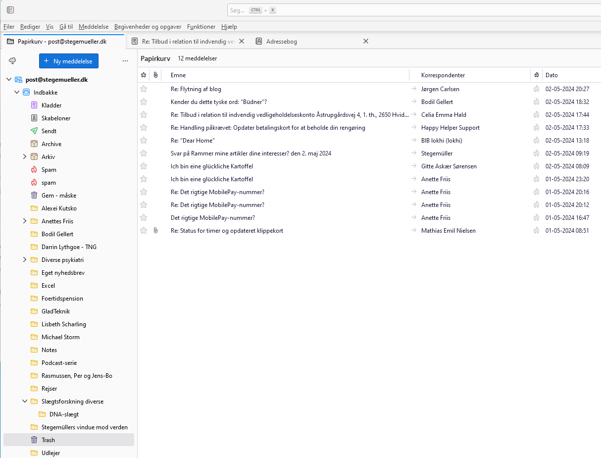Viewport: 601px width, 458px height.
Task: Click the Skabeloner templates folder icon
Action: pyautogui.click(x=34, y=118)
